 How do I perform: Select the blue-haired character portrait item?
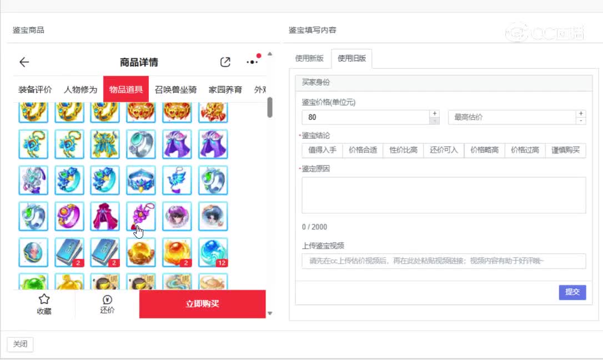[213, 216]
